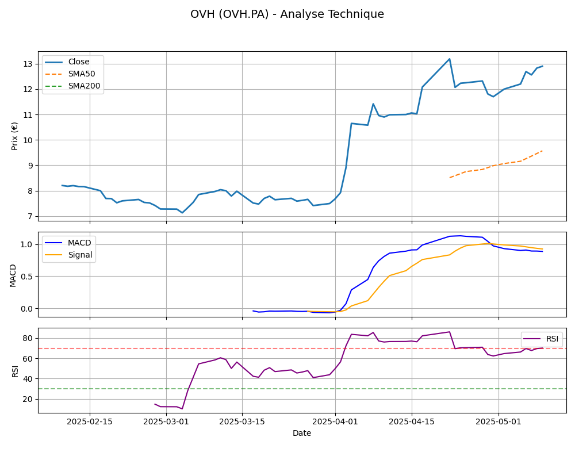575x460 pixels.
Task: Click the RSI axis tick '20'
Action: point(28,399)
